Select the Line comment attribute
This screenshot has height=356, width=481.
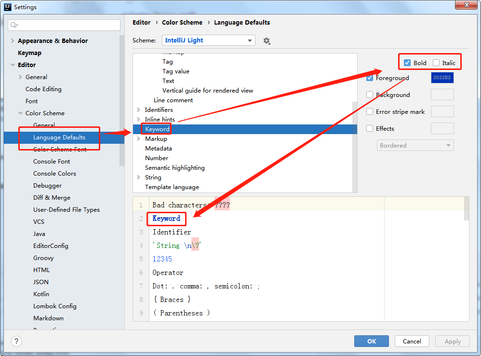coord(174,100)
